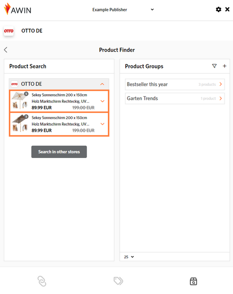Screen dimensions: 233x294
Task: Click the AWIN logo
Action: click(x=17, y=9)
